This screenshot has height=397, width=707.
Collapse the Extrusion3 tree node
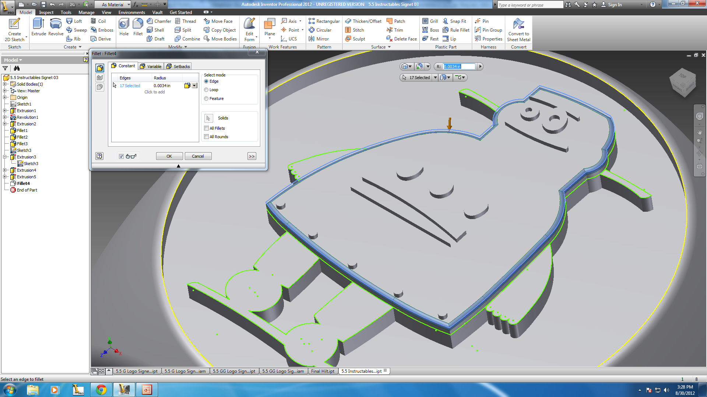click(x=5, y=157)
